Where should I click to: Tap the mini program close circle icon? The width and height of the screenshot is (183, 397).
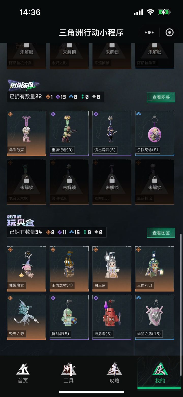click(170, 32)
